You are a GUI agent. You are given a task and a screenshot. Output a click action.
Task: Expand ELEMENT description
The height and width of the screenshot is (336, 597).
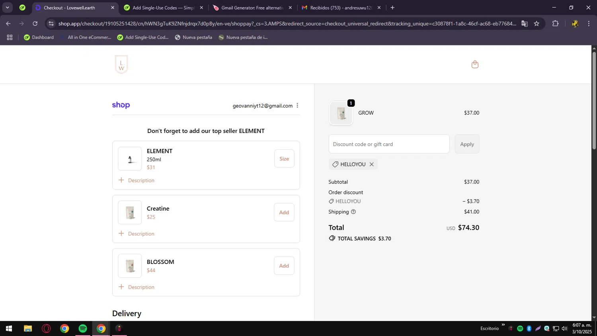coord(137,180)
